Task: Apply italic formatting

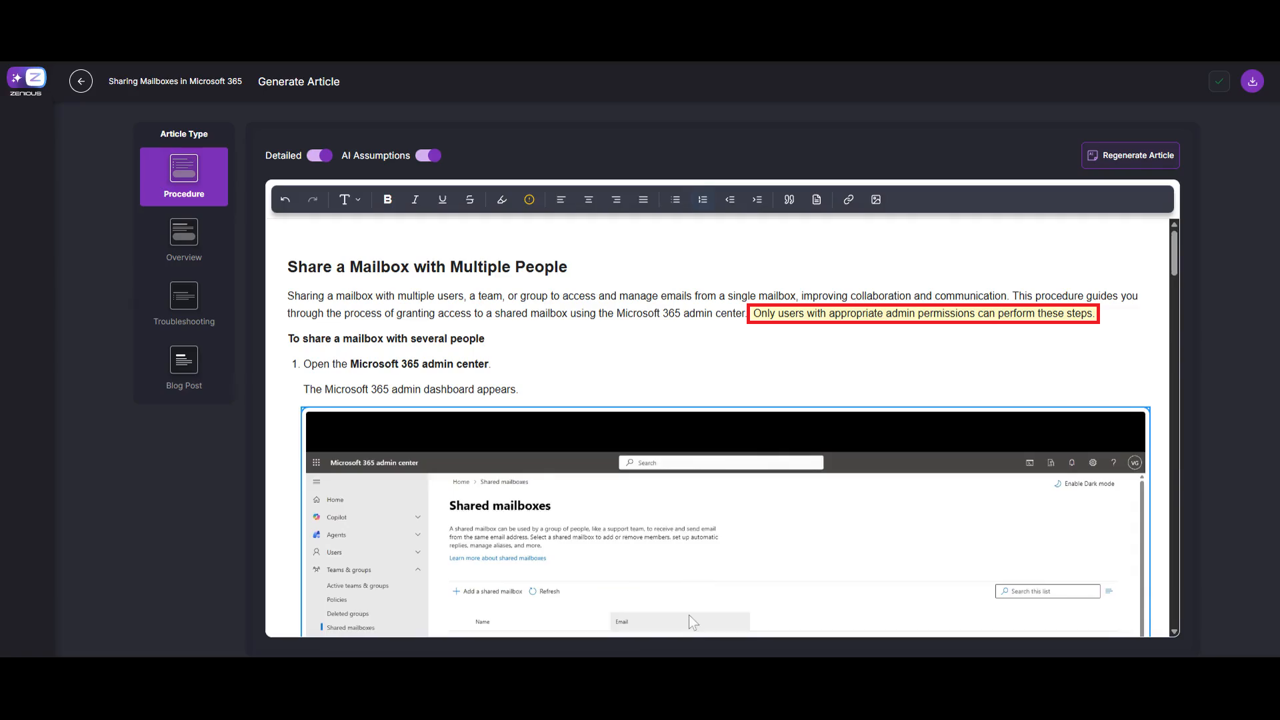Action: click(x=415, y=199)
